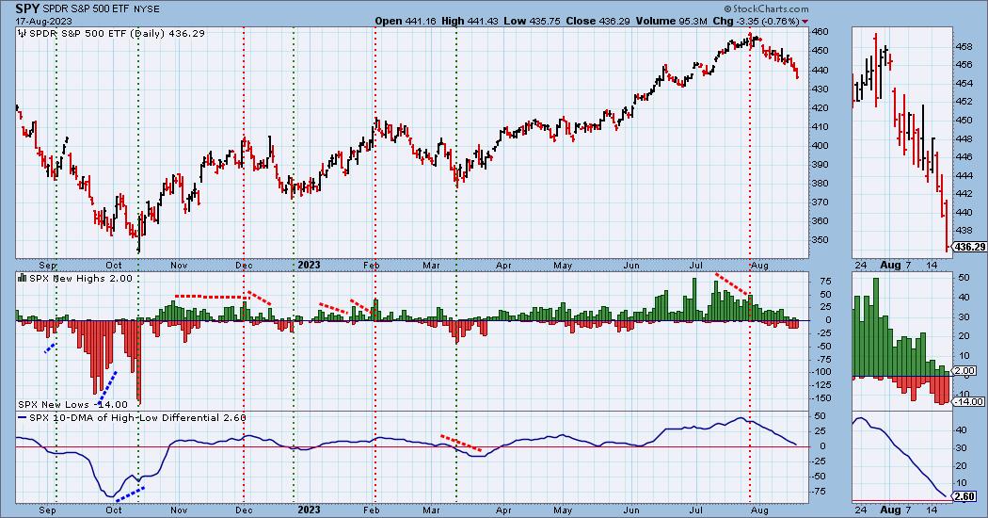This screenshot has height=518, width=988.
Task: Click the SPX New Lows -14.00 legend
Action: (72, 404)
